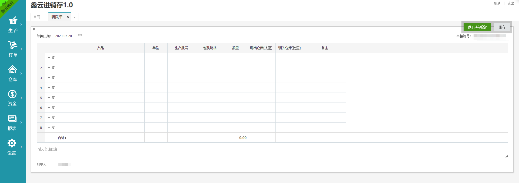Click the small gear icon above the form
This screenshot has width=519, height=183.
(34, 29)
